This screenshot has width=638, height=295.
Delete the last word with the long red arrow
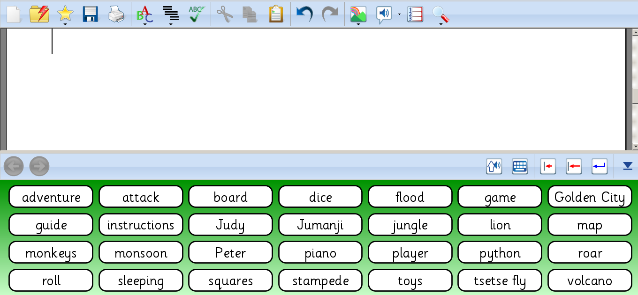pos(573,166)
